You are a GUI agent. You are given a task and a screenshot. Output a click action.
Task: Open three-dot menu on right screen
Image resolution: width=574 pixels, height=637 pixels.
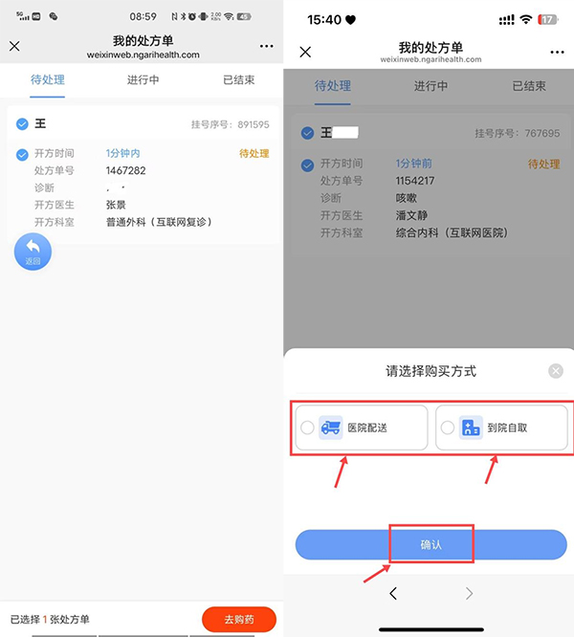(x=557, y=52)
